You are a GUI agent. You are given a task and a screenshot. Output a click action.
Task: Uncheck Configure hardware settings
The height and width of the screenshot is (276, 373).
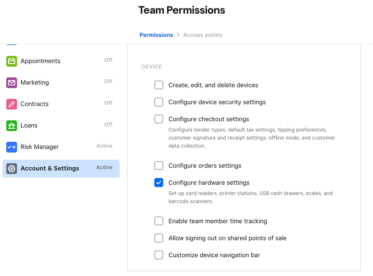159,183
